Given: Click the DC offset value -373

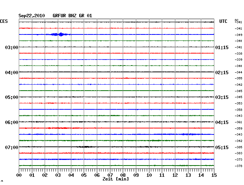Looking at the screenshot, I should (x=238, y=160).
